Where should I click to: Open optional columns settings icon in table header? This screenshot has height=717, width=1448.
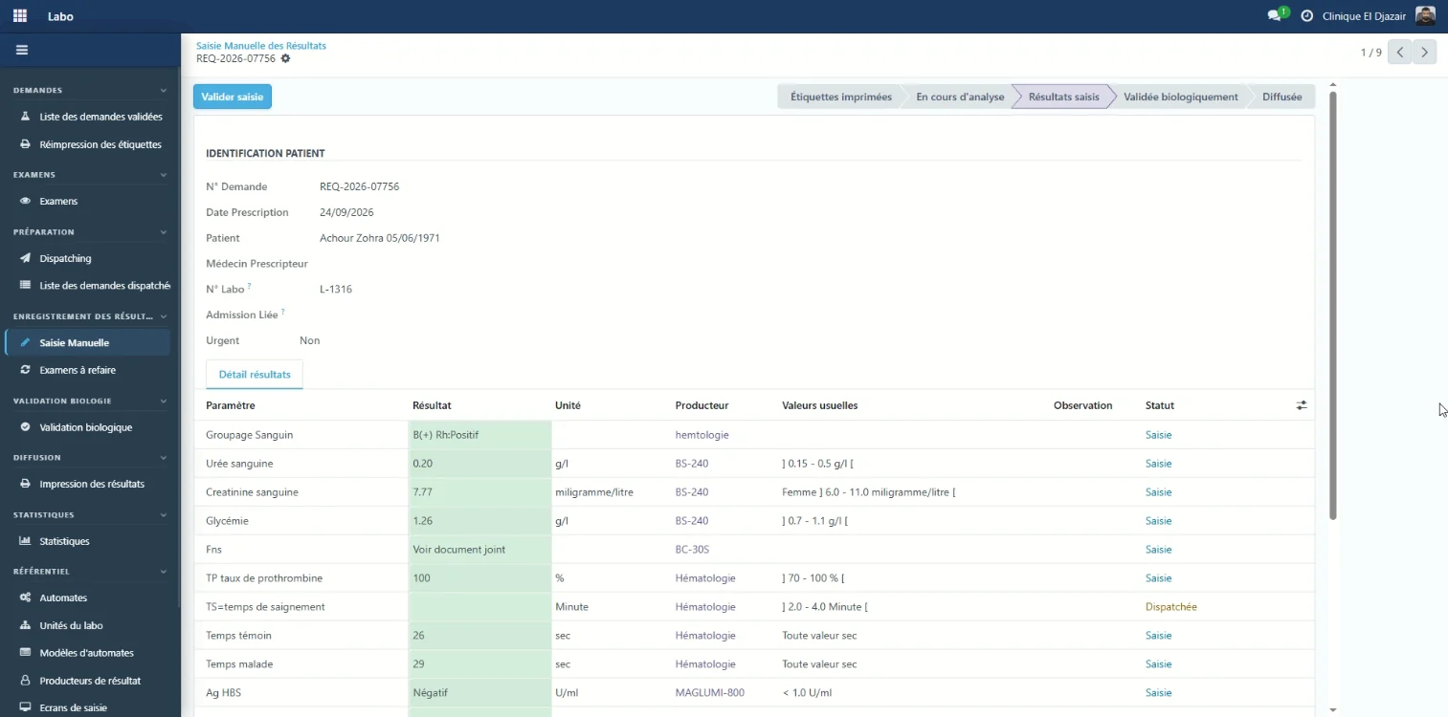[x=1302, y=405]
